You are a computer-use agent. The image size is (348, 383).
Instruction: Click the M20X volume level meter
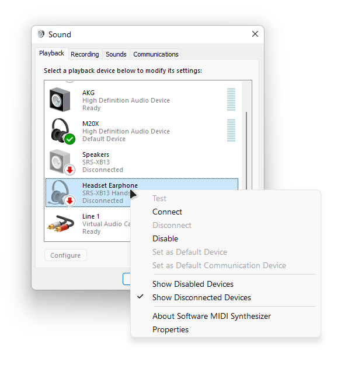click(x=231, y=130)
